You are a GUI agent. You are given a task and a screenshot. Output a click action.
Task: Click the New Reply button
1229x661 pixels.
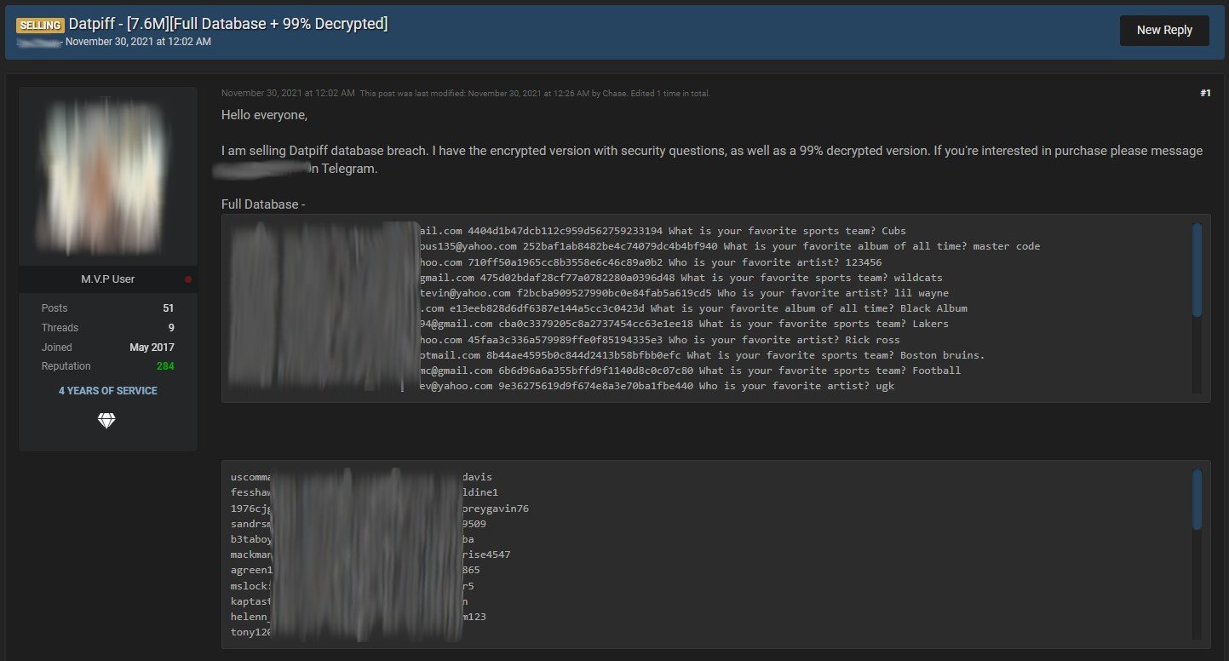pos(1163,30)
